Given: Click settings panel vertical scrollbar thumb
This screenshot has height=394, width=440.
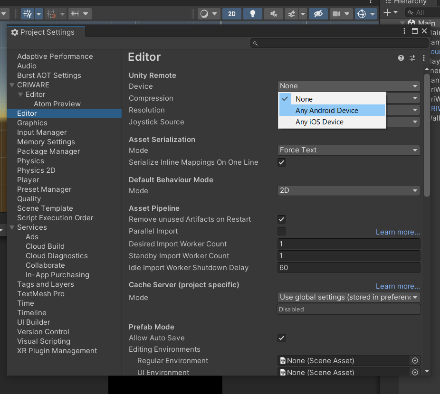Looking at the screenshot, I should pyautogui.click(x=427, y=135).
